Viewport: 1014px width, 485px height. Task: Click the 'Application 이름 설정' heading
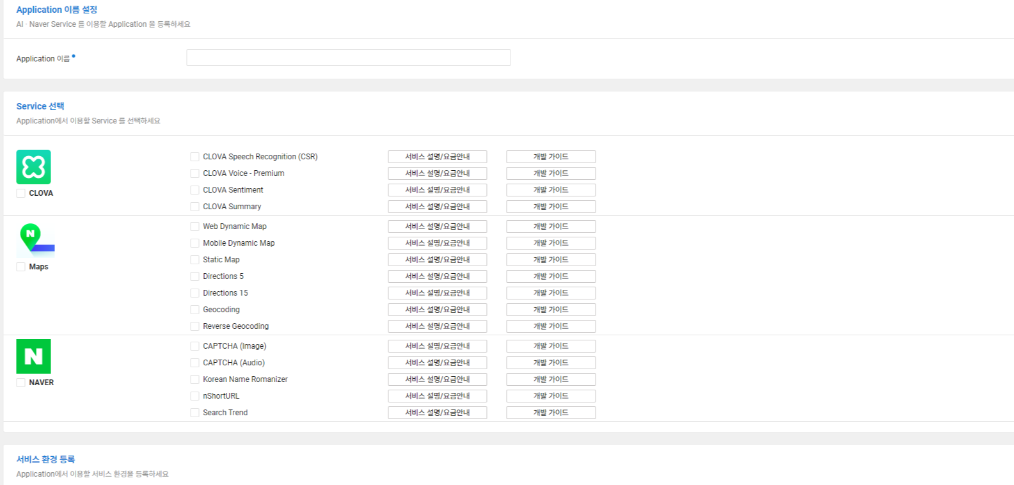[57, 10]
